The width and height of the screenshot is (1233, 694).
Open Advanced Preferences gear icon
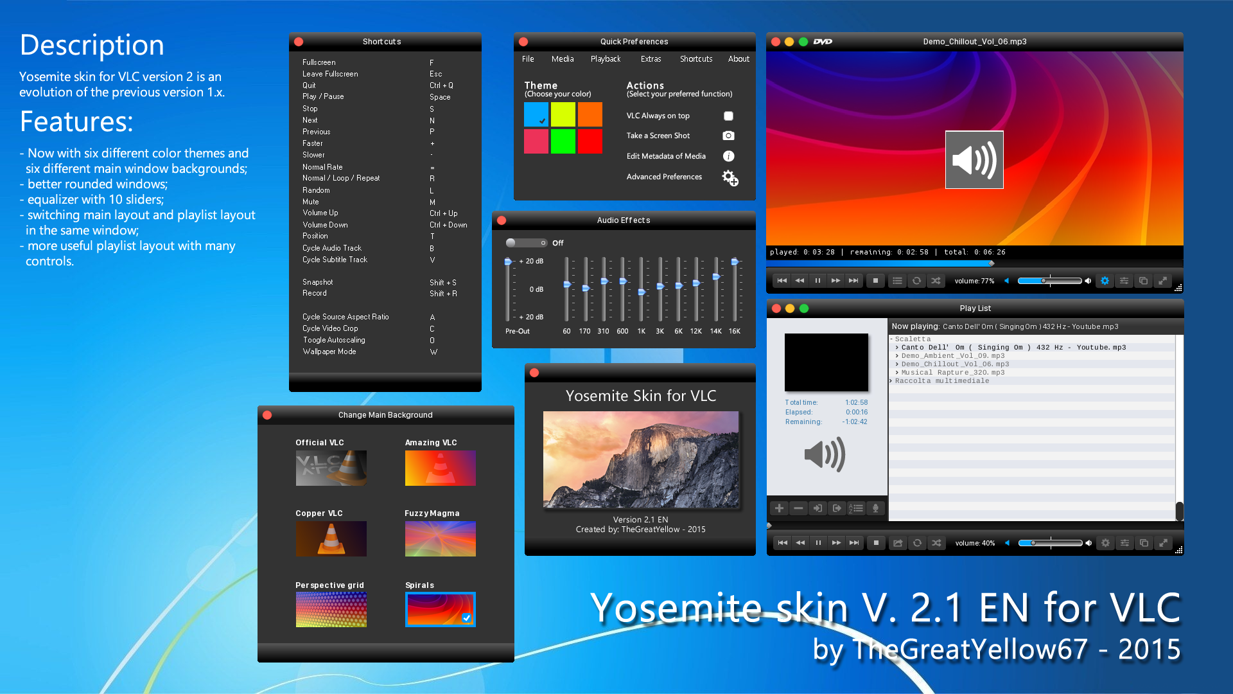pos(730,177)
